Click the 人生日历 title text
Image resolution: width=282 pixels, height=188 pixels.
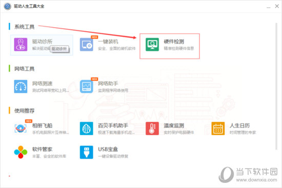click(x=239, y=126)
